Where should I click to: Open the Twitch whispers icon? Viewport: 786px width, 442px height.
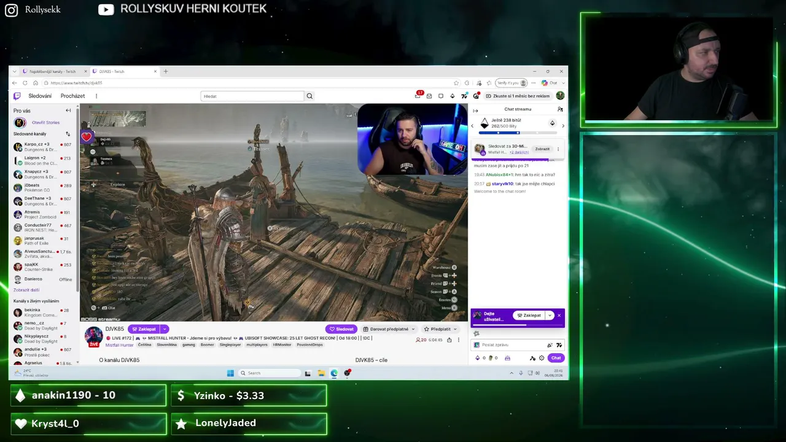click(x=441, y=96)
